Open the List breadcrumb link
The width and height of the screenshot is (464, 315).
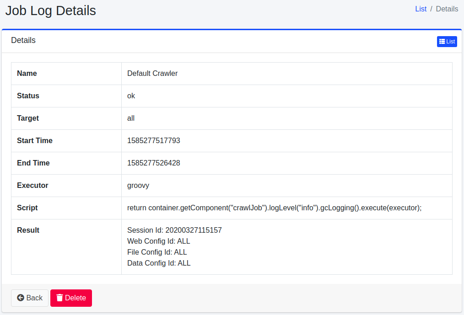pos(421,9)
